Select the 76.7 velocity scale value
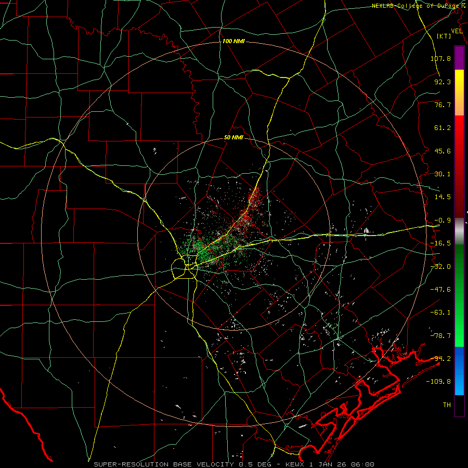Screen dimensions: 468x468 (x=443, y=105)
